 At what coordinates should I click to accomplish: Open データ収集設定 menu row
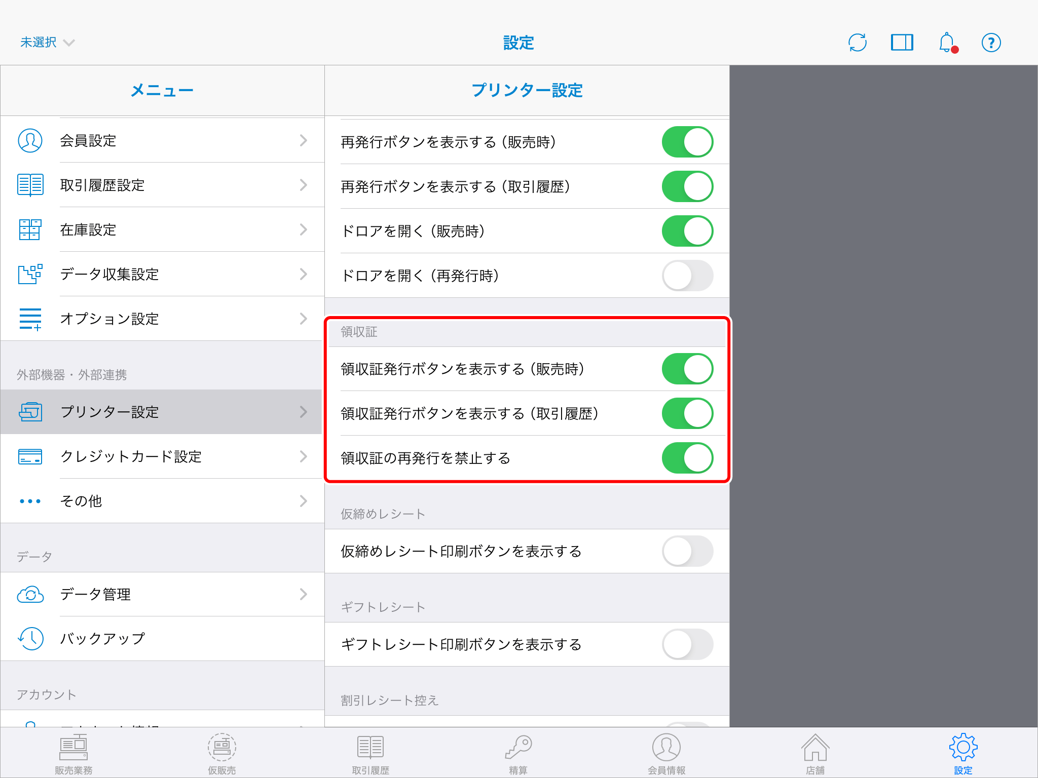click(x=162, y=274)
